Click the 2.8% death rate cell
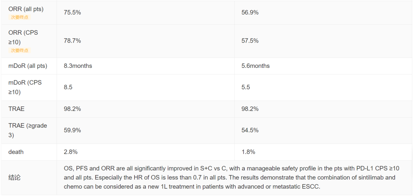Screen dimensions: 413x196 click(71, 152)
